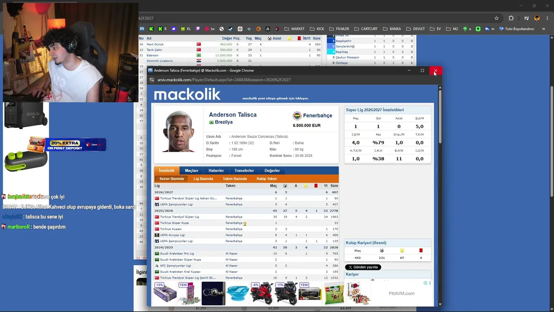
Task: Select the Sezon Bazında sub-tab
Action: coord(171,179)
